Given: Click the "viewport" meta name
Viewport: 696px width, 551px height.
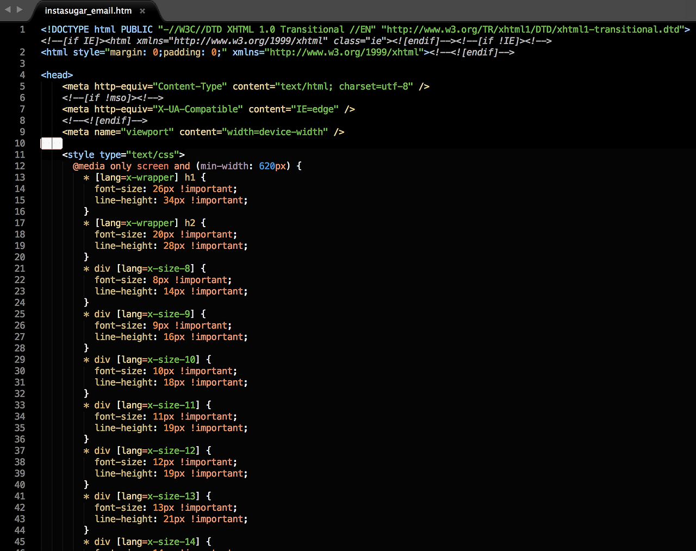Looking at the screenshot, I should pyautogui.click(x=147, y=132).
